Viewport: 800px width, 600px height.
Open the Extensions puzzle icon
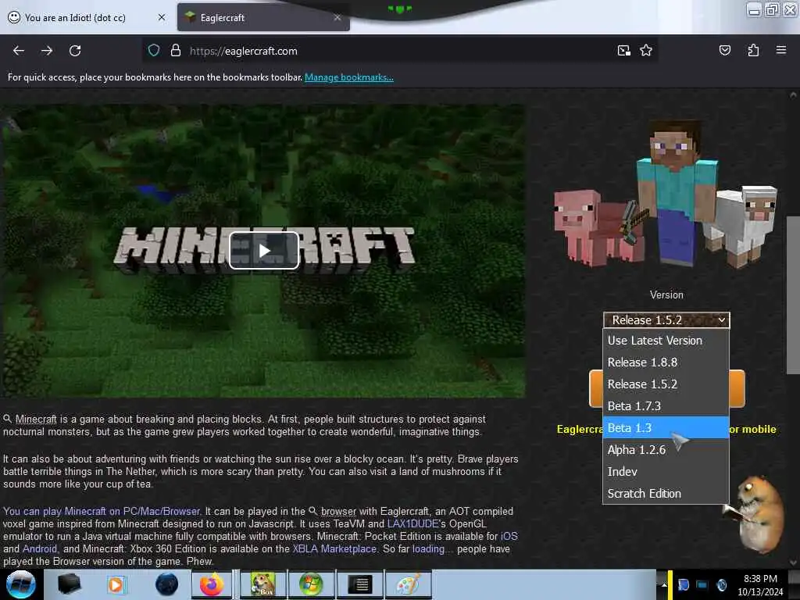pos(753,51)
